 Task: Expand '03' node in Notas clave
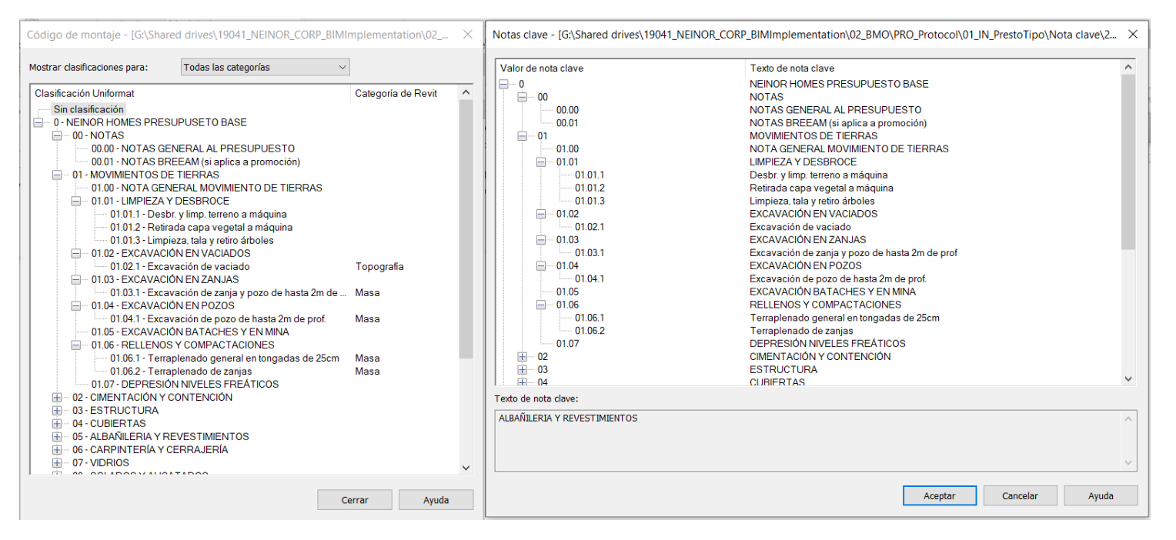click(522, 370)
